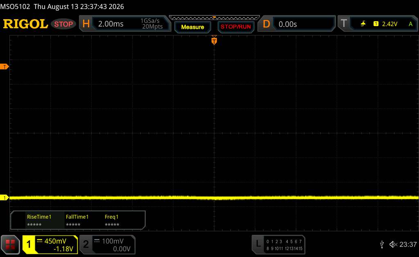419x257 pixels.
Task: Click the USB connection icon
Action: coord(382,244)
